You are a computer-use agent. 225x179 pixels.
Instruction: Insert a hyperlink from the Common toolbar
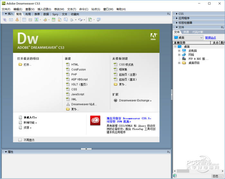pos(5,20)
